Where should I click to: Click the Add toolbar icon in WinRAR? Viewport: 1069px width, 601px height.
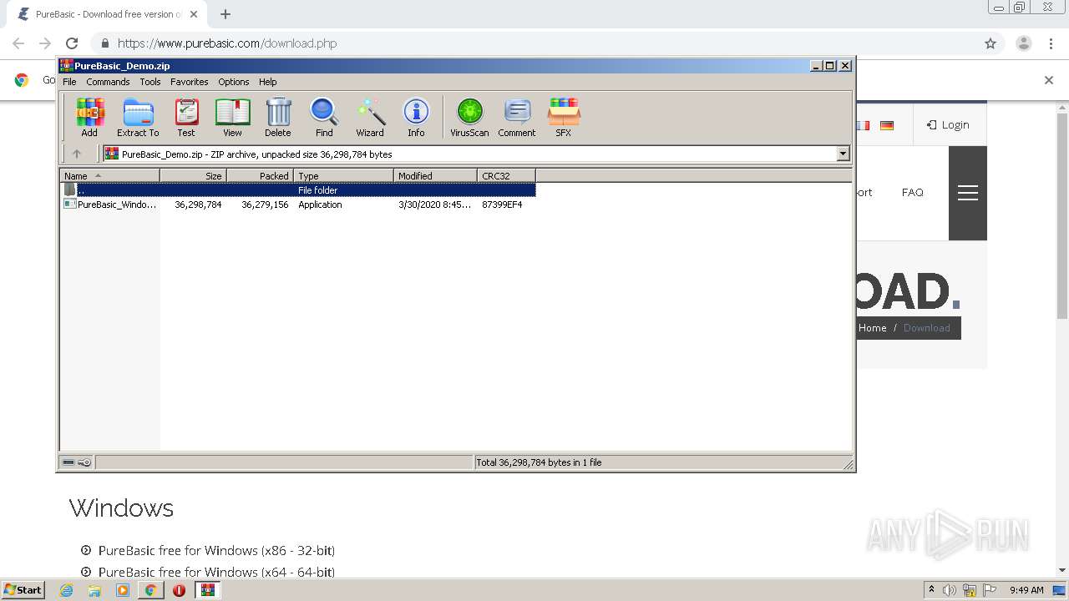point(89,117)
